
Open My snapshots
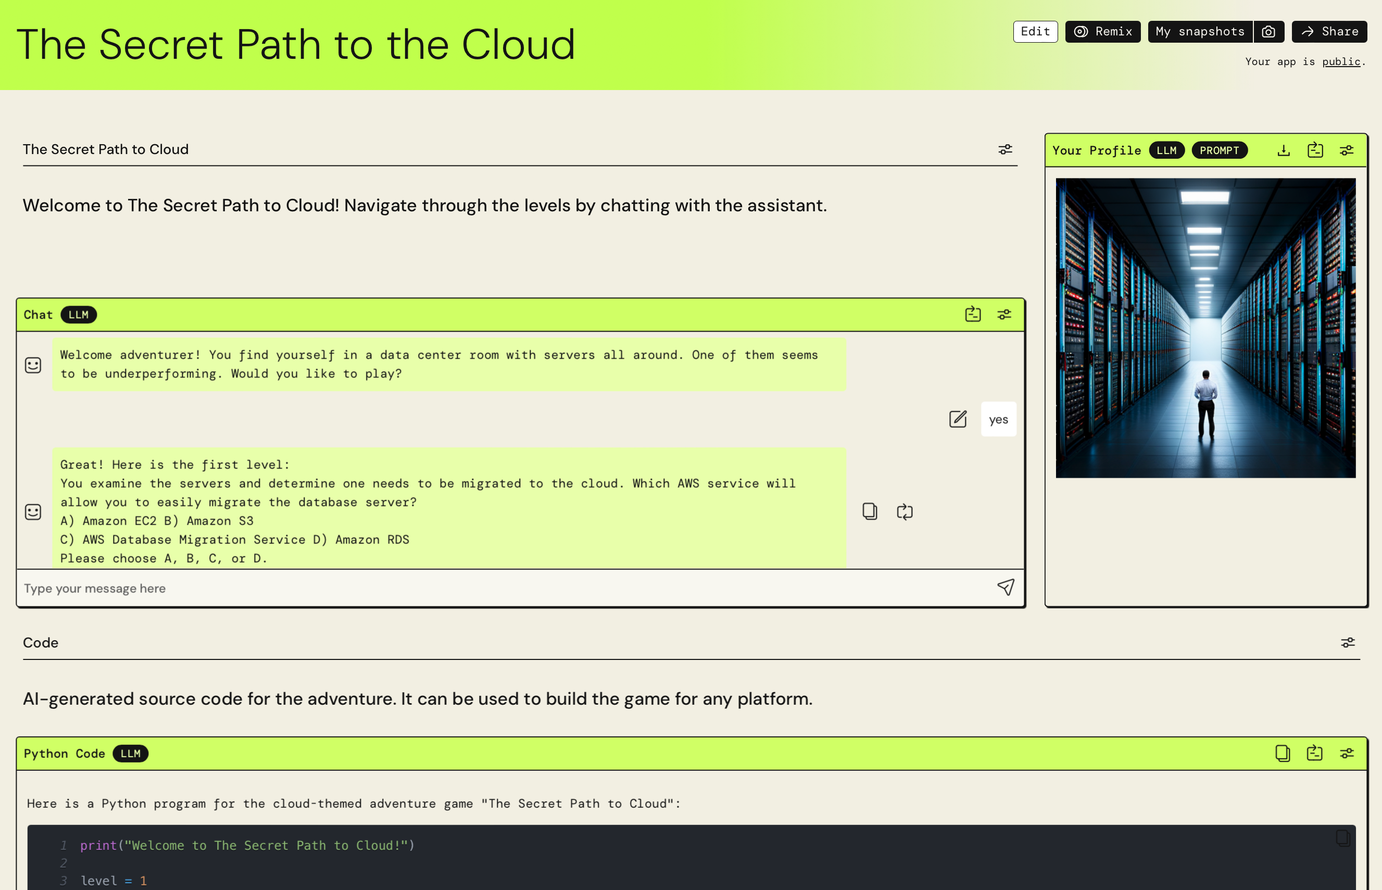(x=1200, y=32)
